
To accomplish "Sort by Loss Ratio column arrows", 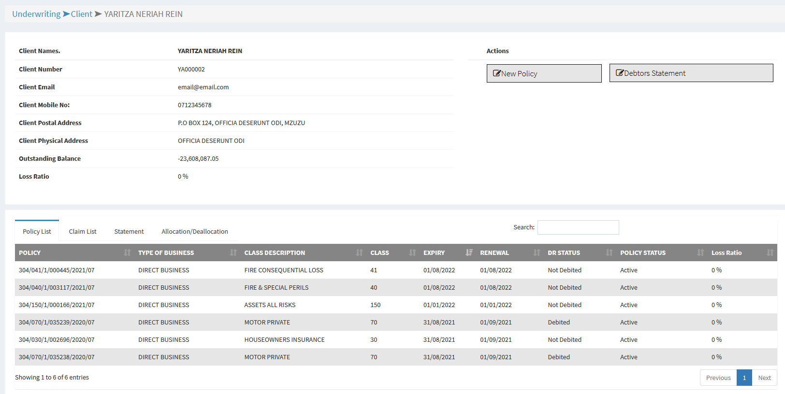I will (x=770, y=253).
